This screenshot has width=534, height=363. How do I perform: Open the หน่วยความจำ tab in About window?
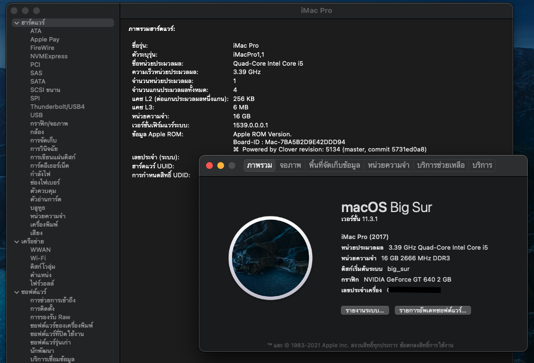click(x=389, y=166)
